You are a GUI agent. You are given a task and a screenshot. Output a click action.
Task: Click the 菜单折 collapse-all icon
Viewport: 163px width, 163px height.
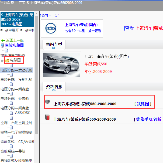point(22,30)
